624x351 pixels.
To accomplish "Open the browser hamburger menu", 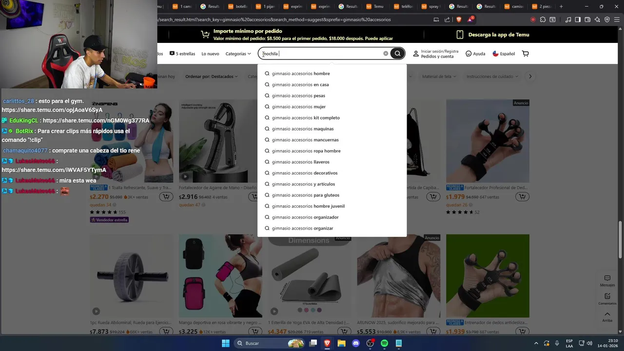I will coord(617,19).
